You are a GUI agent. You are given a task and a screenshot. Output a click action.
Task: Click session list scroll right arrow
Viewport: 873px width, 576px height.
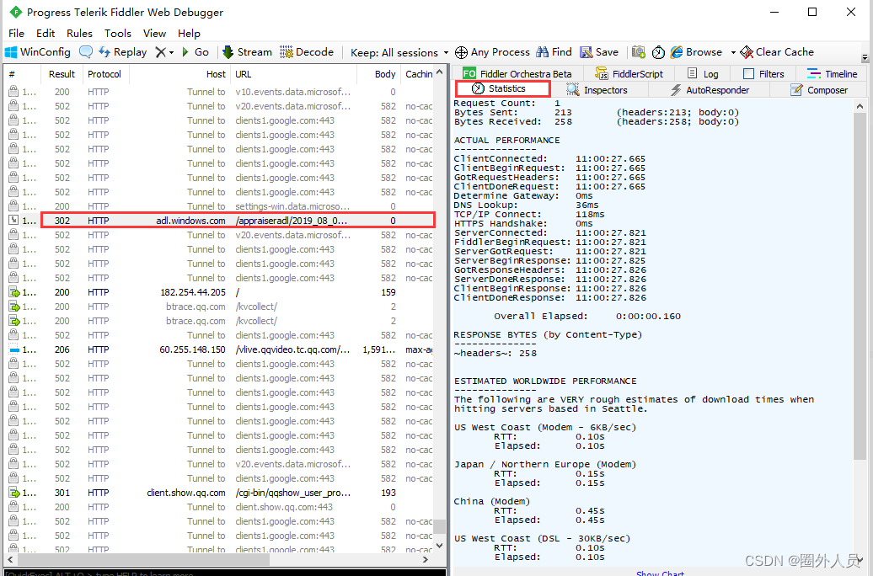426,559
